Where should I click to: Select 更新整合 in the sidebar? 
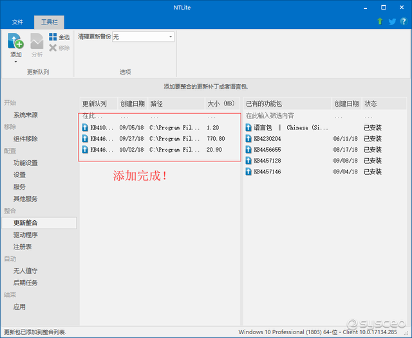click(39, 223)
